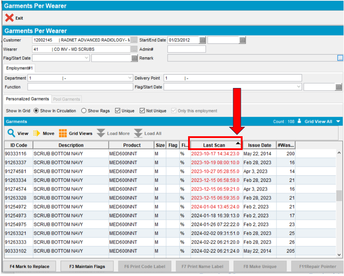The image size is (344, 276).
Task: Click the Load All icon
Action: pos(138,133)
